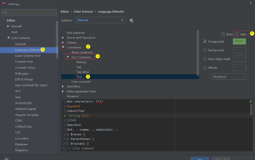The height and width of the screenshot is (160, 255).
Task: Select Language Defaults in sidebar
Action: [x=28, y=50]
